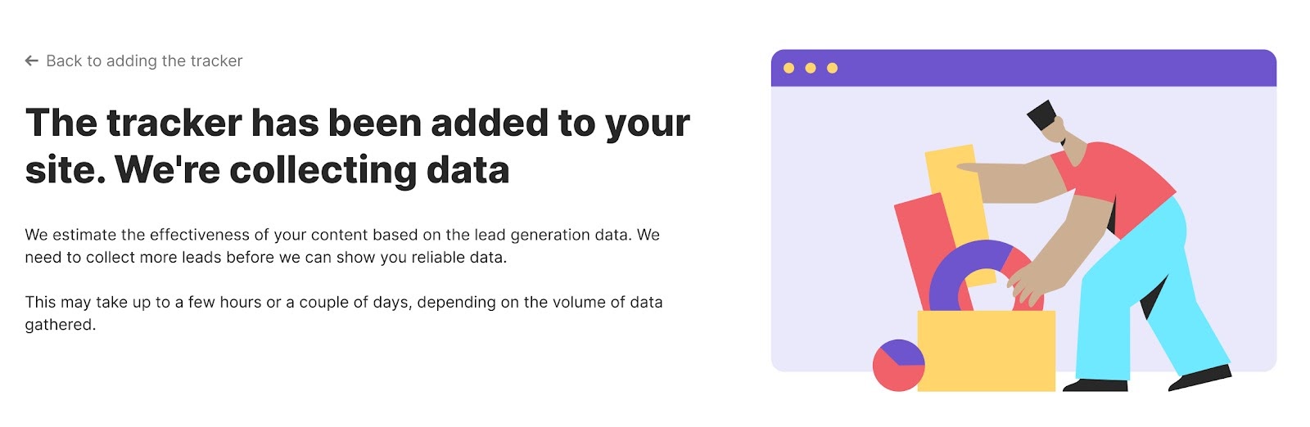Click the person's red shirt in illustration
Image resolution: width=1310 pixels, height=427 pixels.
click(x=1122, y=184)
